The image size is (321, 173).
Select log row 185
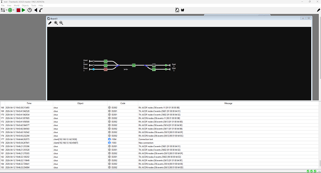[159, 167]
